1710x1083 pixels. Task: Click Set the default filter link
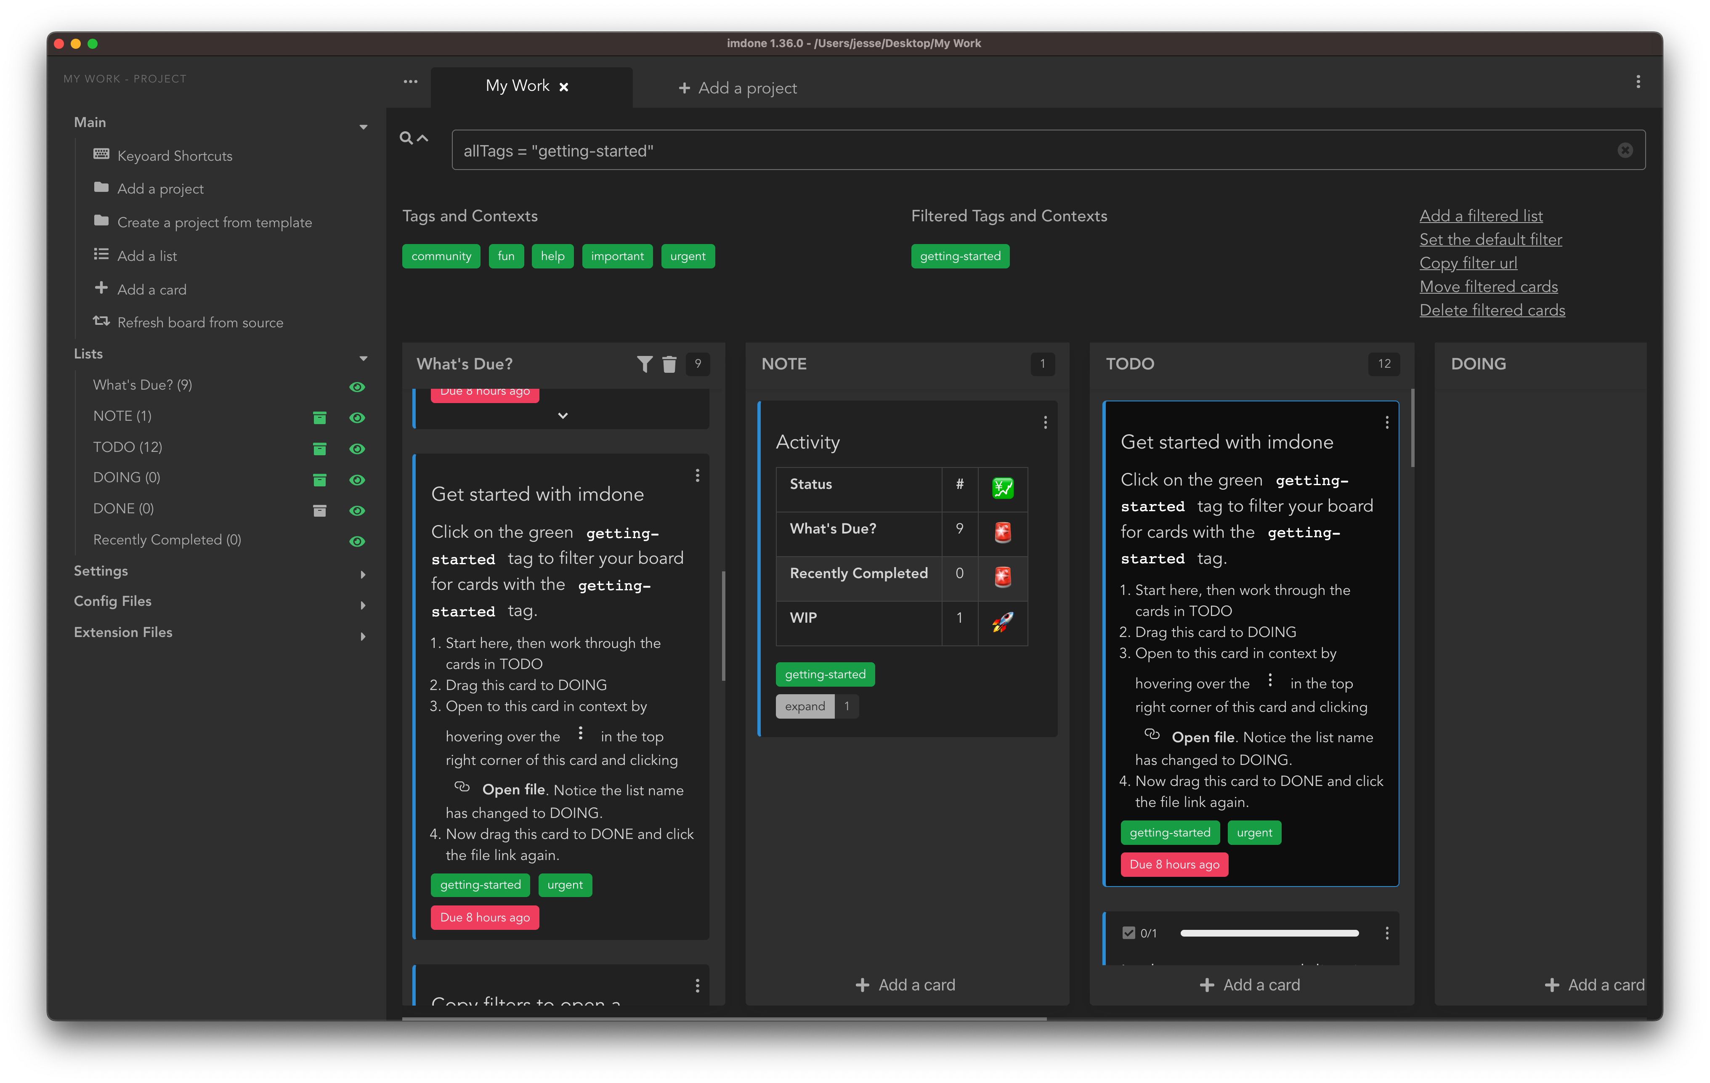tap(1490, 239)
